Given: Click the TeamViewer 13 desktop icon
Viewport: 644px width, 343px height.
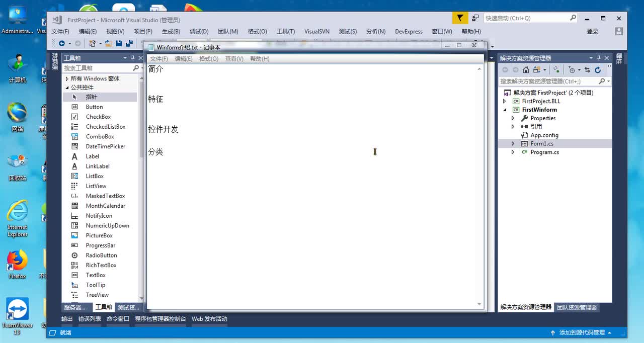Looking at the screenshot, I should 17,316.
